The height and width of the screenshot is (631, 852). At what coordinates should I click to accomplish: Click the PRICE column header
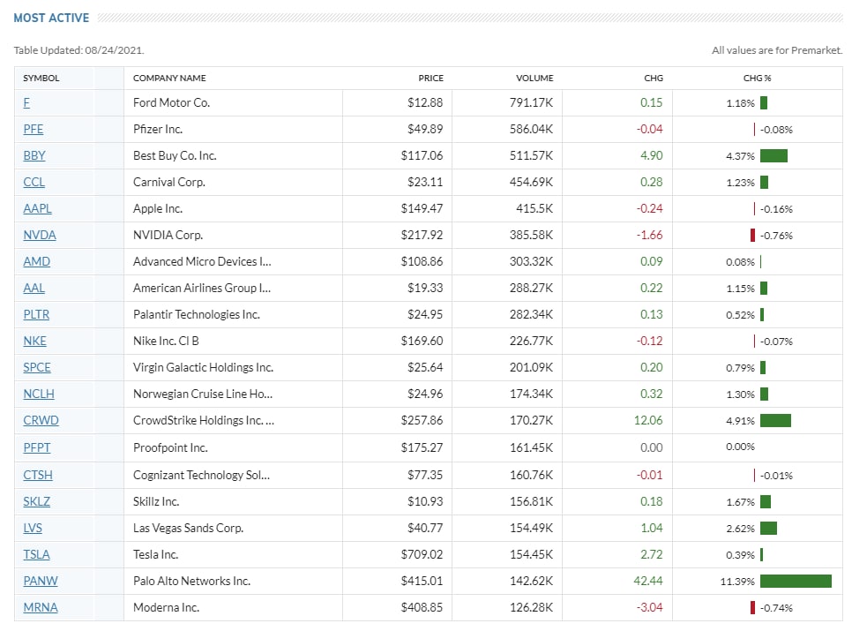431,79
